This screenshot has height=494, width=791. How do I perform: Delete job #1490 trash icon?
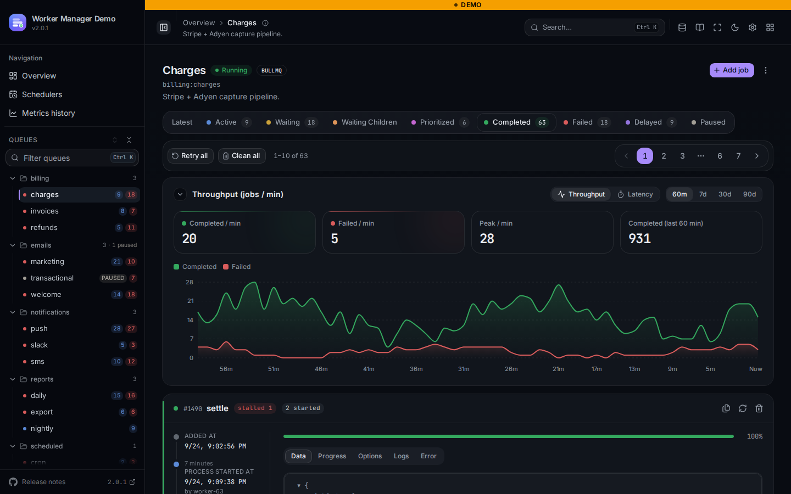(x=759, y=408)
